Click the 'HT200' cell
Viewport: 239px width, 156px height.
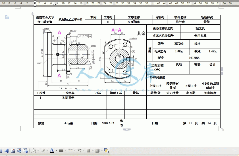pos(179,44)
